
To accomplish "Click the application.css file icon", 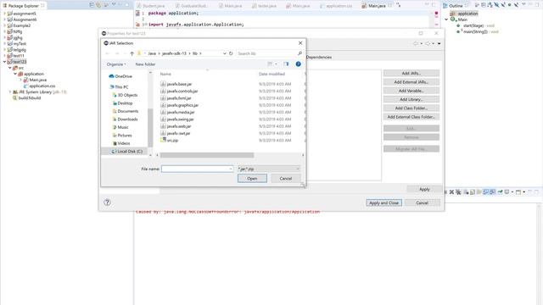I will tap(25, 86).
